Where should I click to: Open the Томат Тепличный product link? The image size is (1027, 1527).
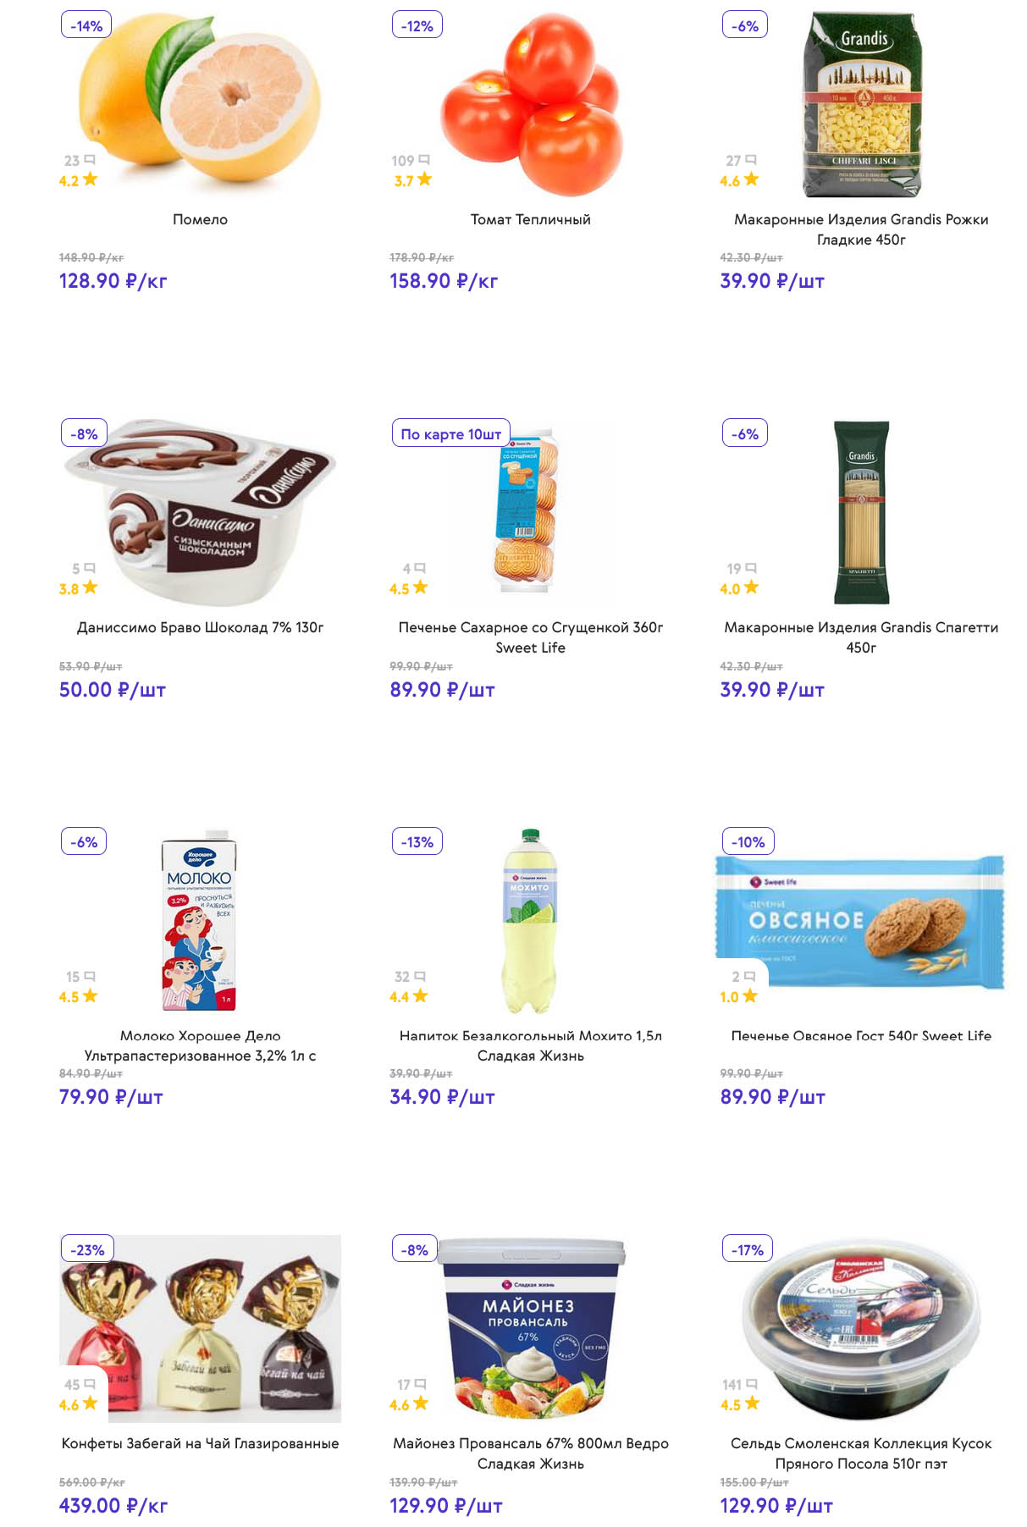tap(530, 219)
